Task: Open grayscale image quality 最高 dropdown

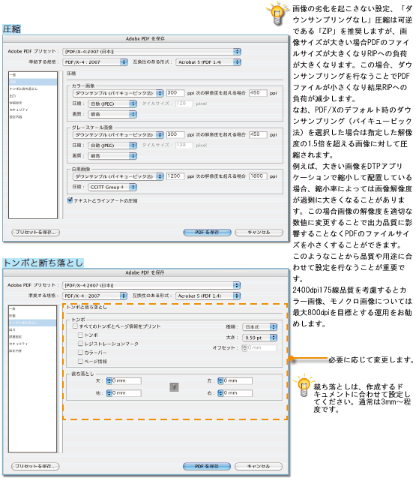Action: click(x=112, y=156)
